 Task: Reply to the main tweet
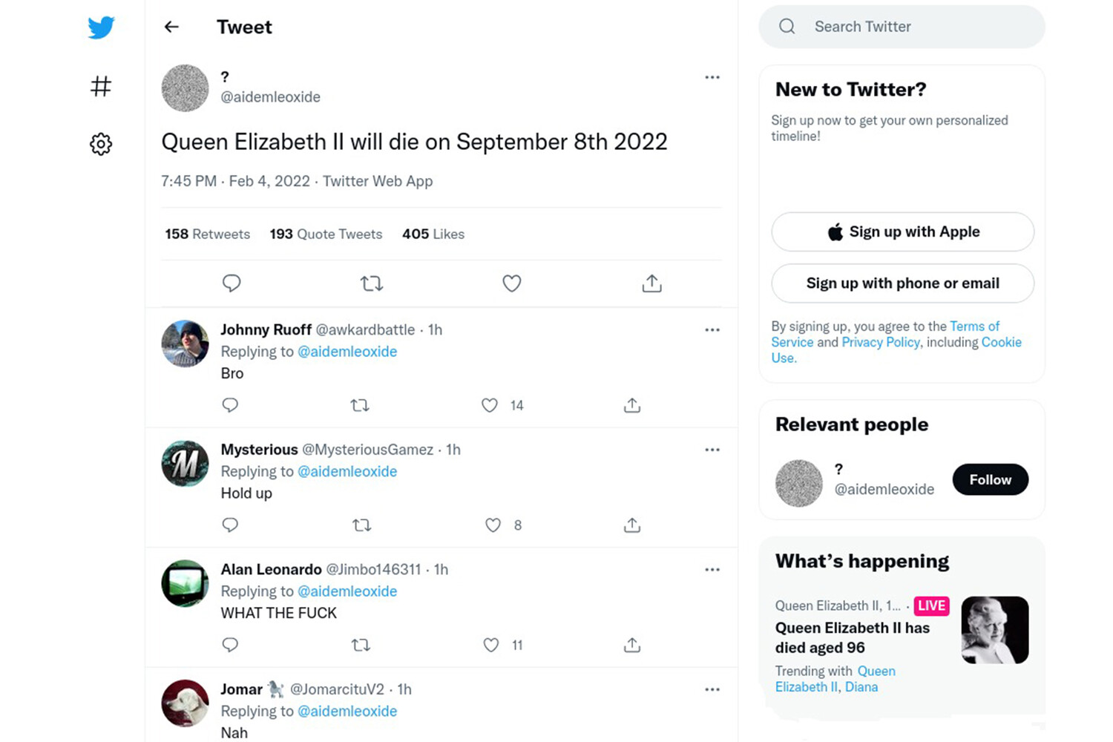[232, 283]
